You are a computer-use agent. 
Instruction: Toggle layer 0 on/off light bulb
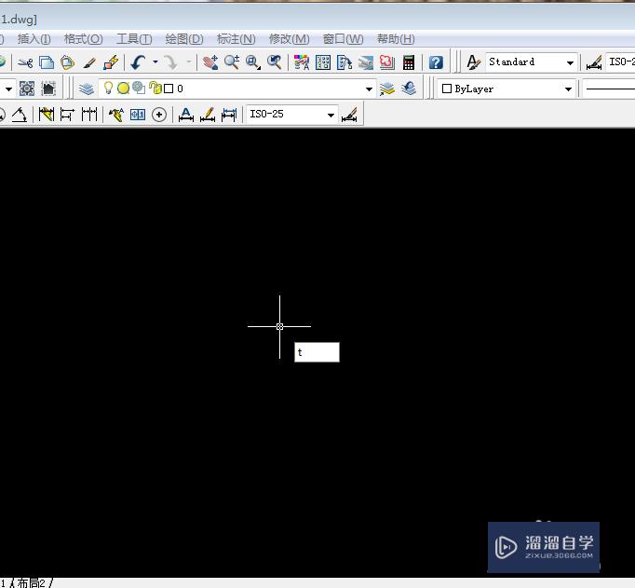(108, 88)
